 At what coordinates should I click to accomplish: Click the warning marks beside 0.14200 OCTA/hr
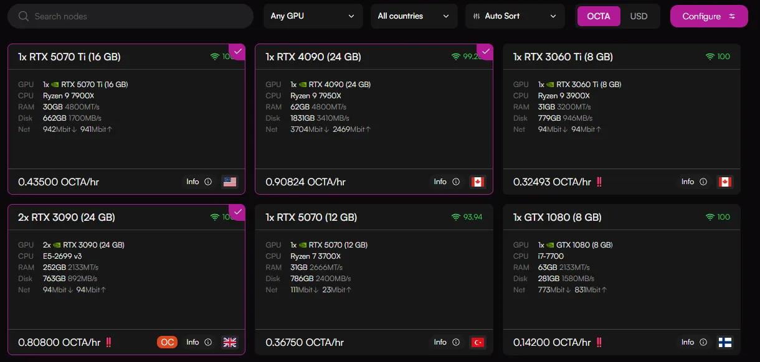coord(599,343)
